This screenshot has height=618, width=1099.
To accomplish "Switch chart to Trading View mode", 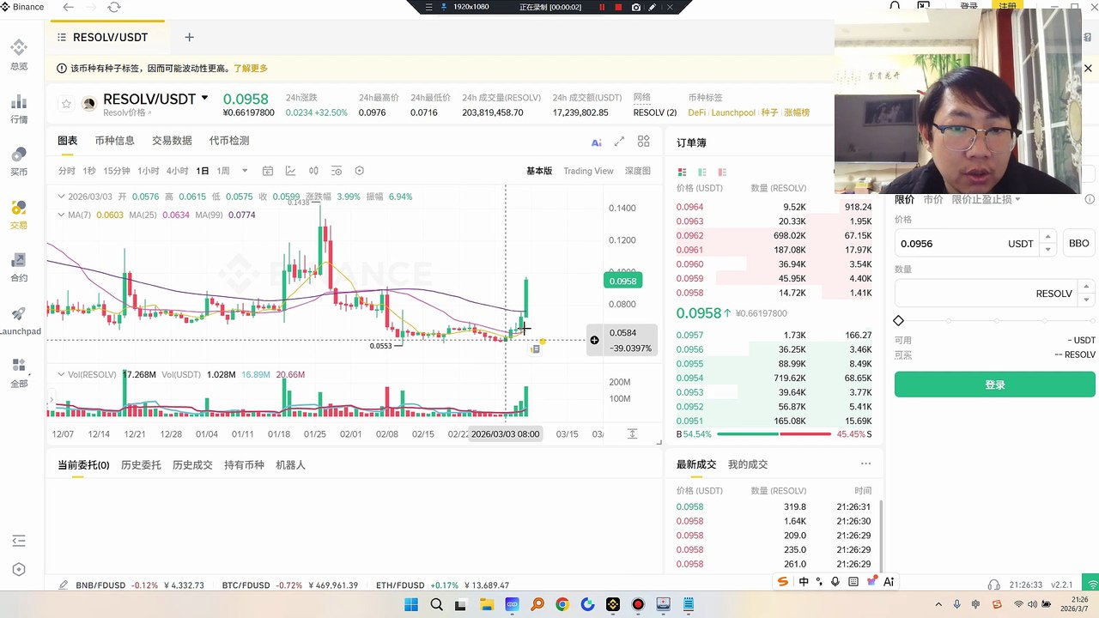I will (x=588, y=171).
